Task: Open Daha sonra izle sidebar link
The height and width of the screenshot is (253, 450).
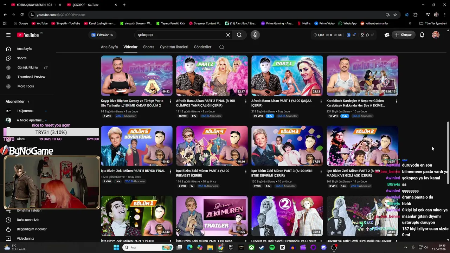Action: pyautogui.click(x=28, y=220)
